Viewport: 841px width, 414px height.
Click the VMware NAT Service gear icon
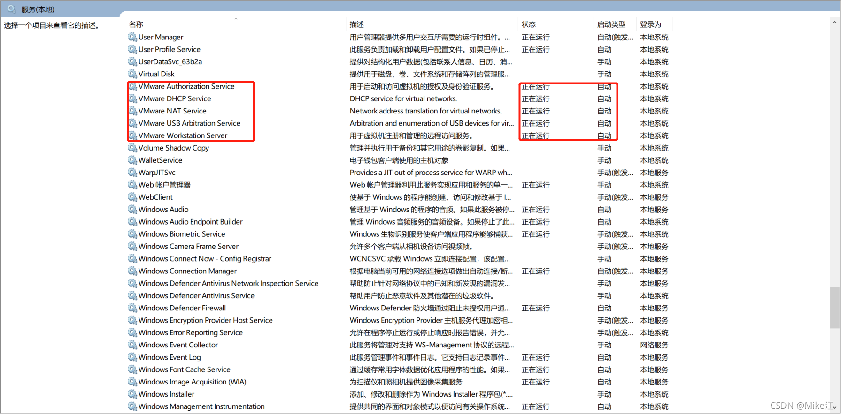tap(132, 111)
